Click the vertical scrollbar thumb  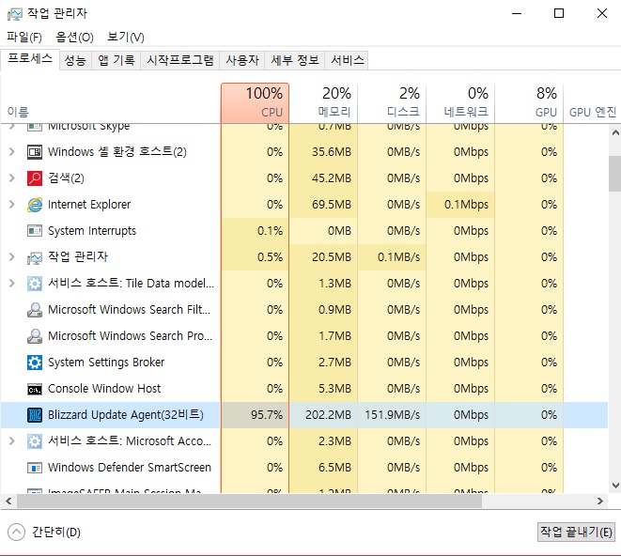click(x=615, y=174)
